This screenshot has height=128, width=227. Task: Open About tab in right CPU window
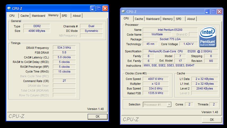coord(191,19)
